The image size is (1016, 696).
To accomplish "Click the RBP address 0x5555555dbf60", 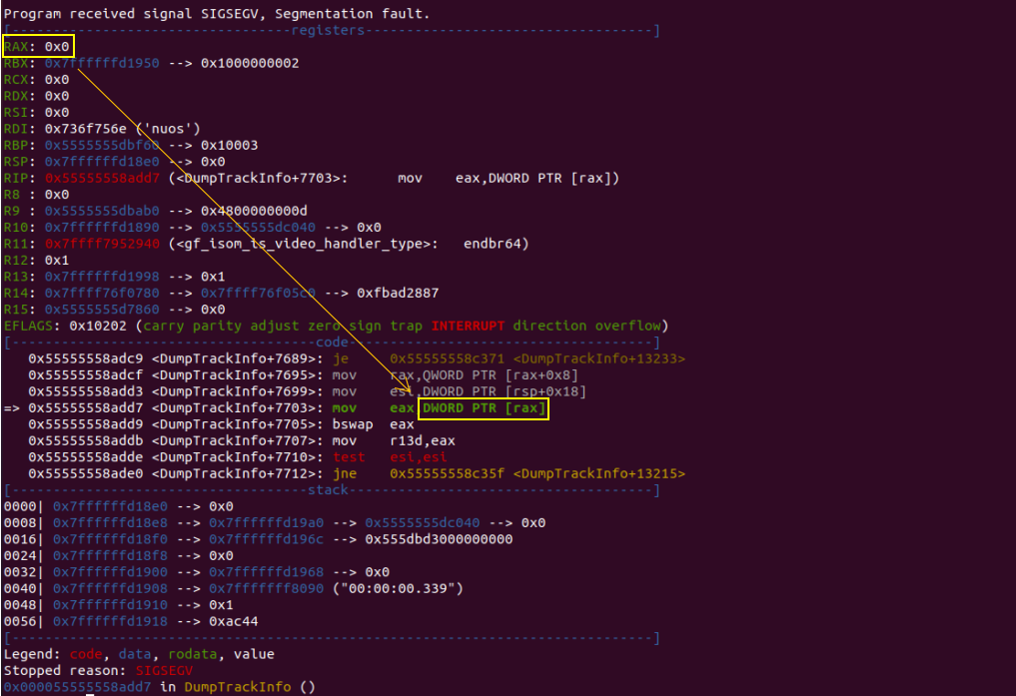I will point(102,145).
